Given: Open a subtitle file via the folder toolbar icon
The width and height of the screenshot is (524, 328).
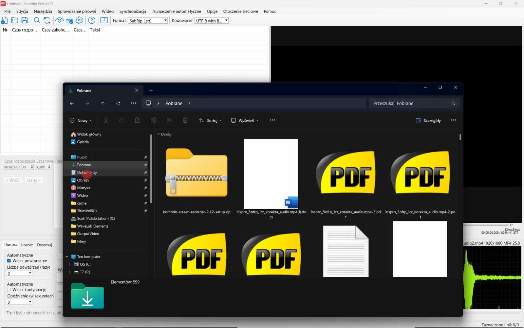Looking at the screenshot, I should [14, 20].
